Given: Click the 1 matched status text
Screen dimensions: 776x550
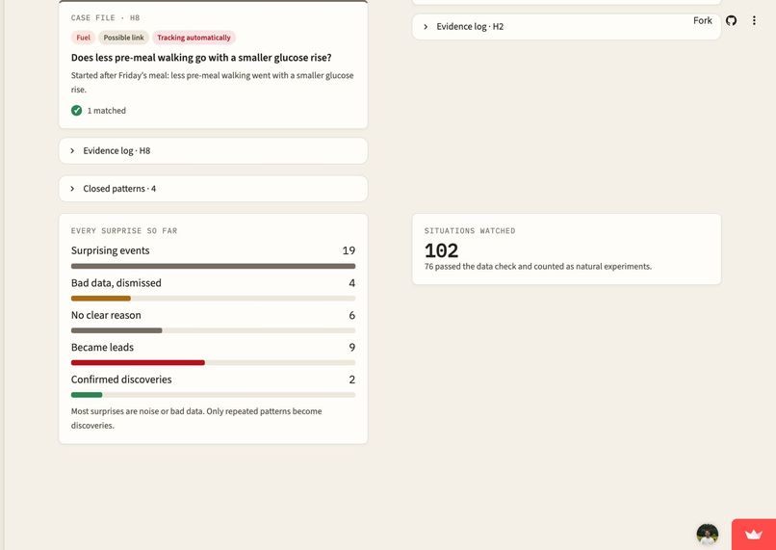Looking at the screenshot, I should [x=107, y=111].
